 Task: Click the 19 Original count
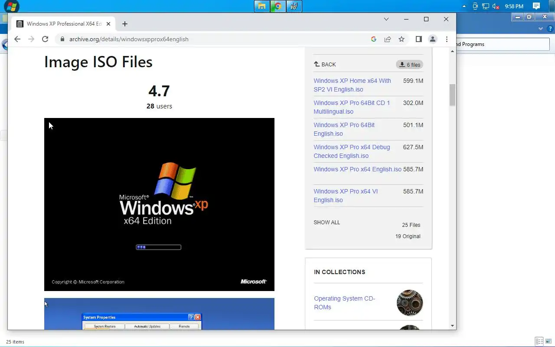[408, 236]
